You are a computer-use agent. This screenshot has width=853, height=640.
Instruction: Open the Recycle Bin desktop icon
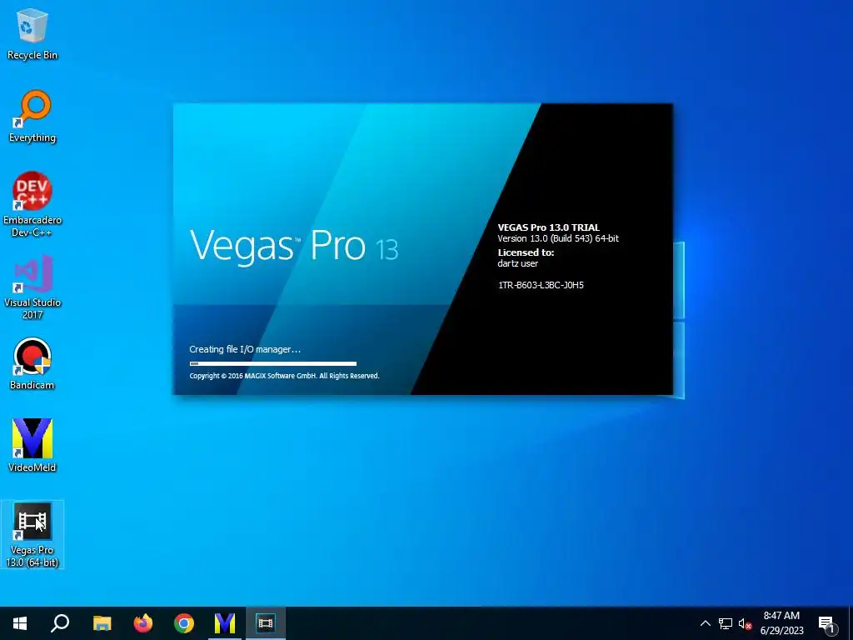pos(32,35)
